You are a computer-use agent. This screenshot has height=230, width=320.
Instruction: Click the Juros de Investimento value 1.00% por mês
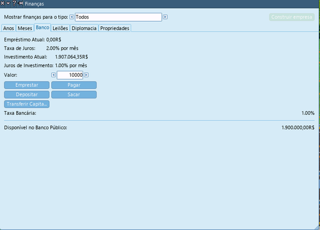pyautogui.click(x=71, y=65)
